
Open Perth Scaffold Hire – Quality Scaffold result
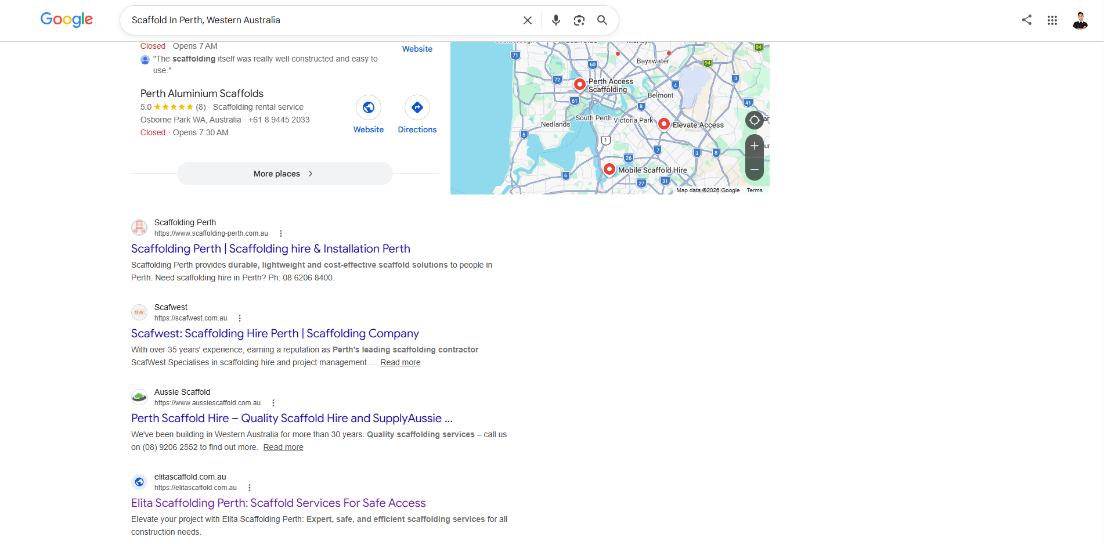point(292,418)
